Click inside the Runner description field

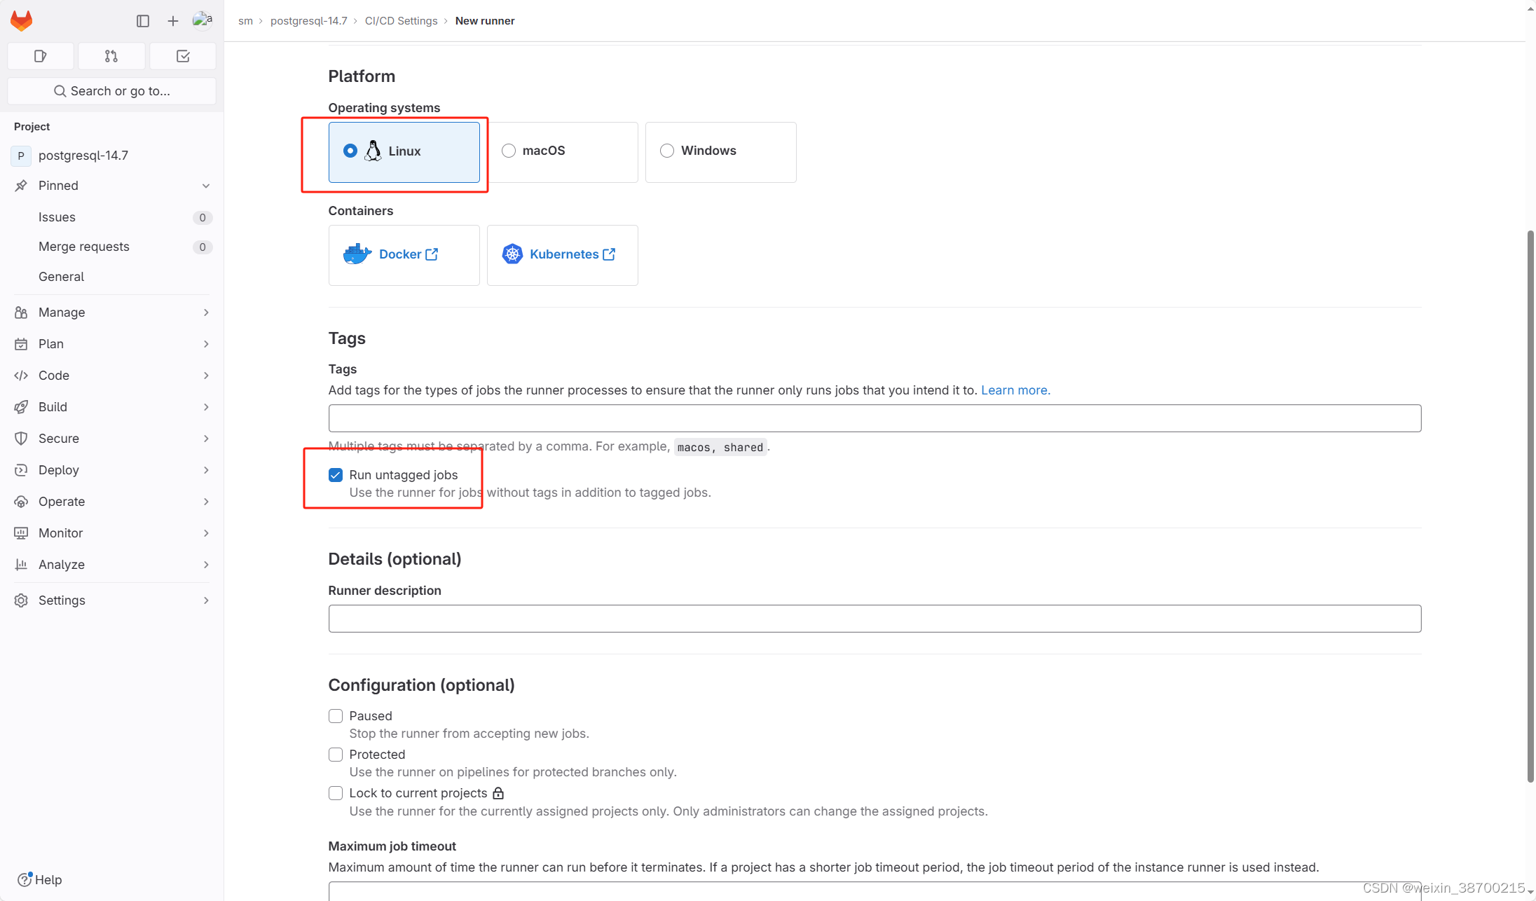pyautogui.click(x=804, y=619)
